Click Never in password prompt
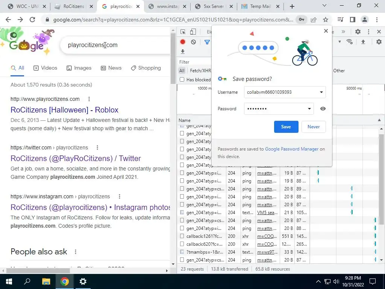 314,127
